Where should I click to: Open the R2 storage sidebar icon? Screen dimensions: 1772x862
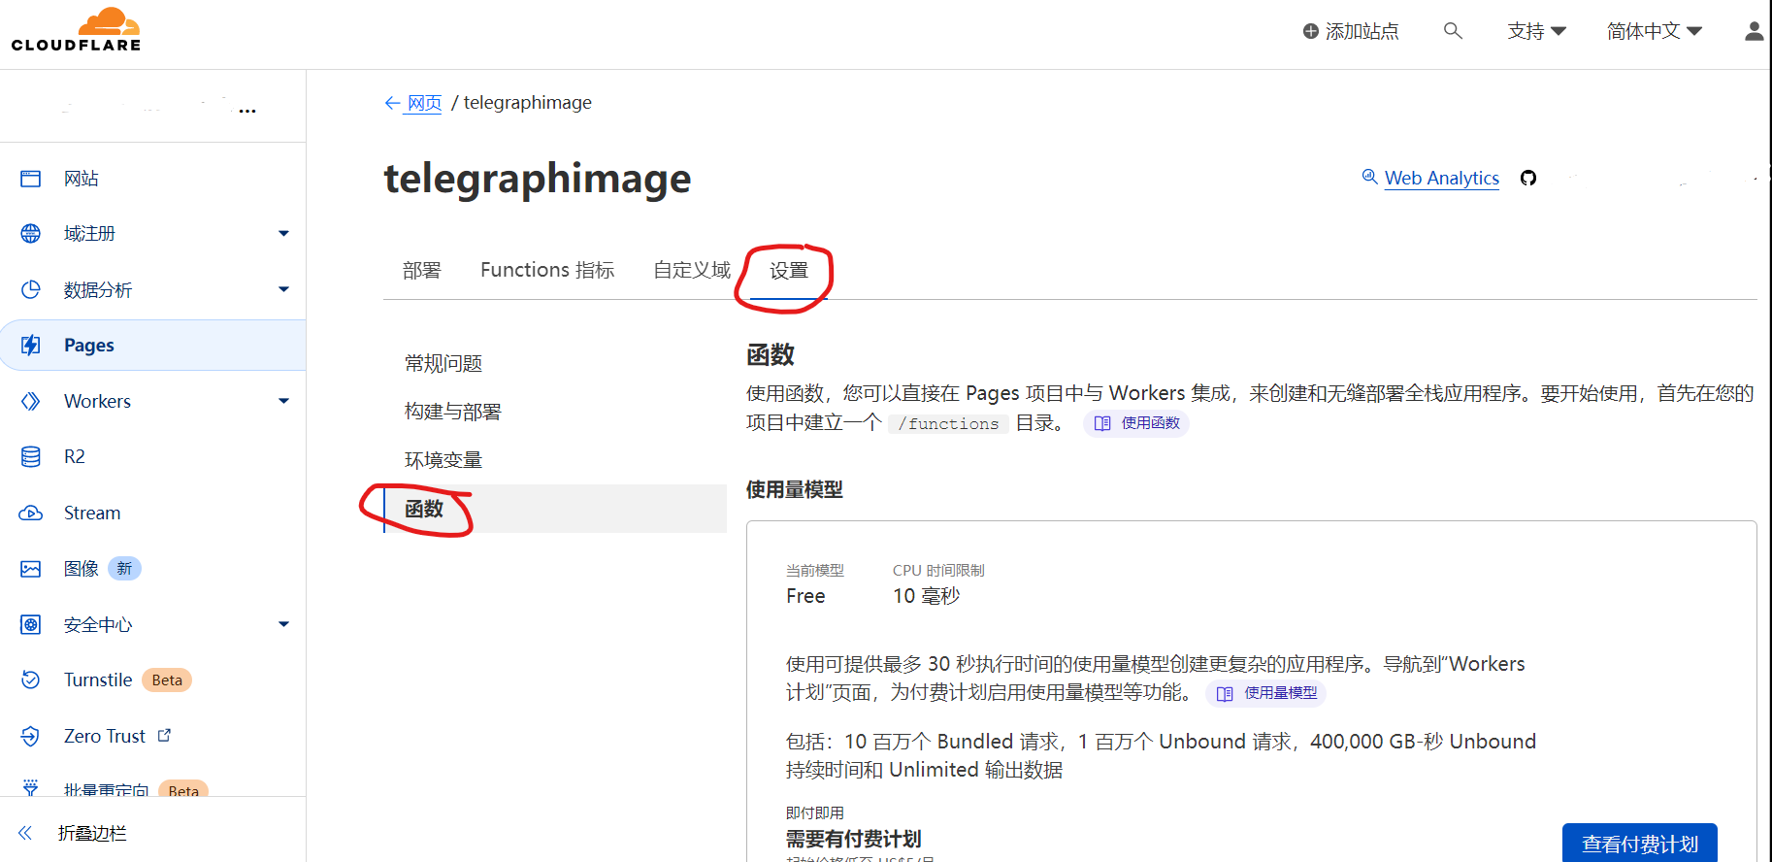click(x=31, y=456)
